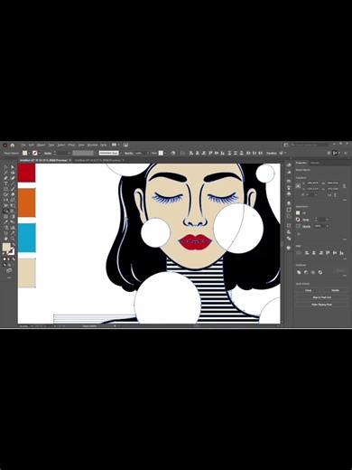This screenshot has width=352, height=470.
Task: Select the Symbol Sprayer tool
Action: tap(5, 228)
